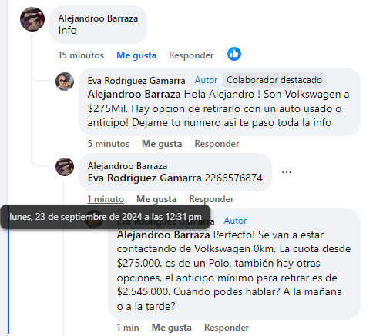The height and width of the screenshot is (336, 383).
Task: Reply to the Info comment
Action: pos(191,55)
